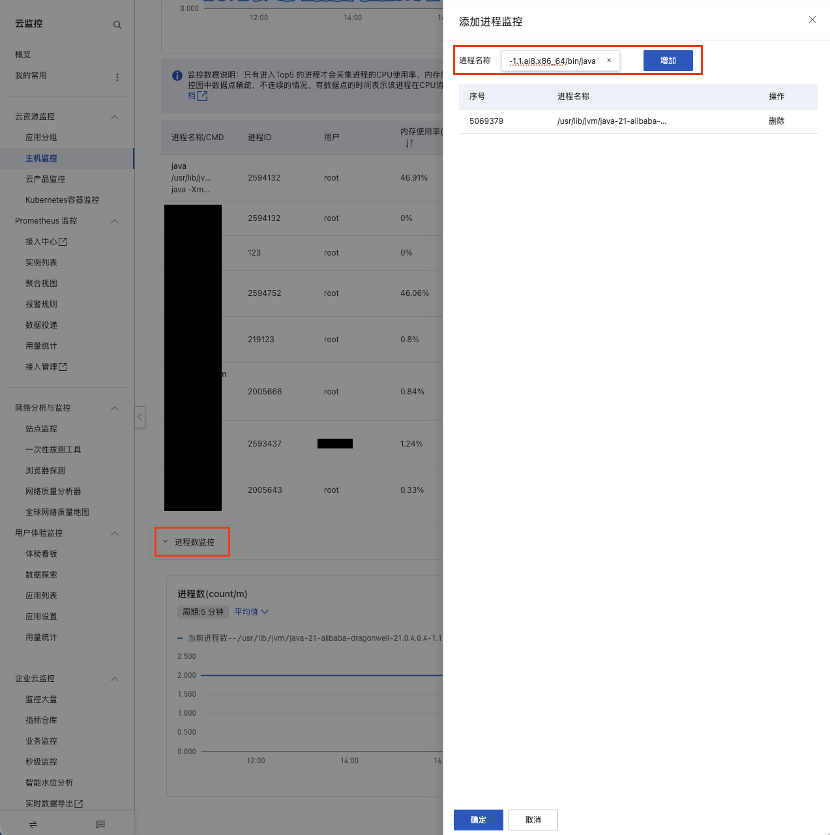This screenshot has height=835, width=830.
Task: Open the more options icon beside 我的常用
Action: (x=117, y=77)
